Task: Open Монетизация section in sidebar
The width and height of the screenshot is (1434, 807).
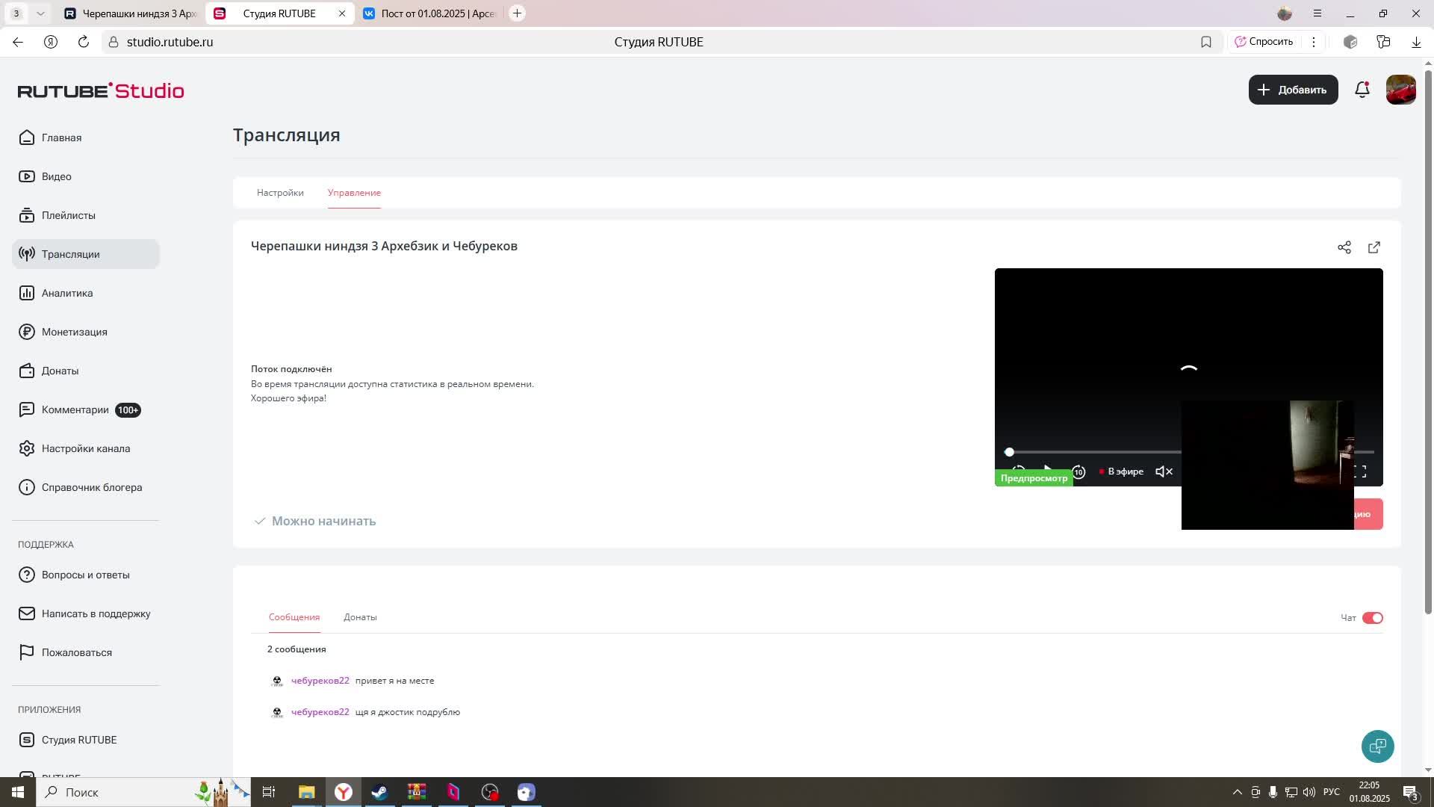Action: pyautogui.click(x=74, y=332)
